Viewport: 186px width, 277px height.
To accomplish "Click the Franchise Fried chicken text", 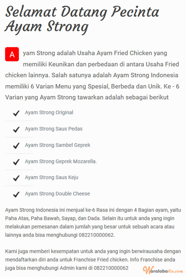I will click(101, 260).
